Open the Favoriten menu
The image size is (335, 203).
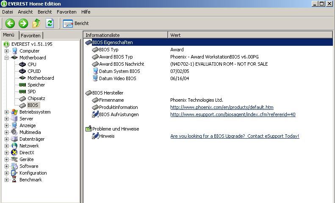click(66, 12)
